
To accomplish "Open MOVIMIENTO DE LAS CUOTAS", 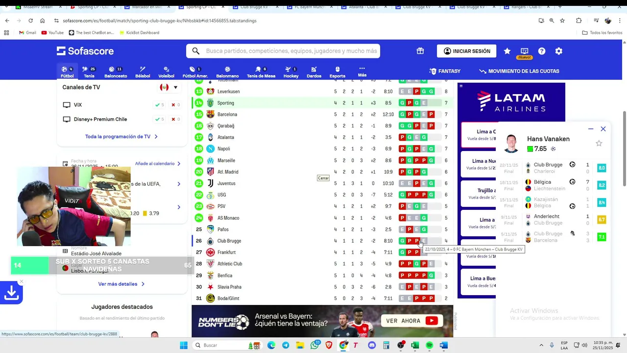I will (x=519, y=71).
